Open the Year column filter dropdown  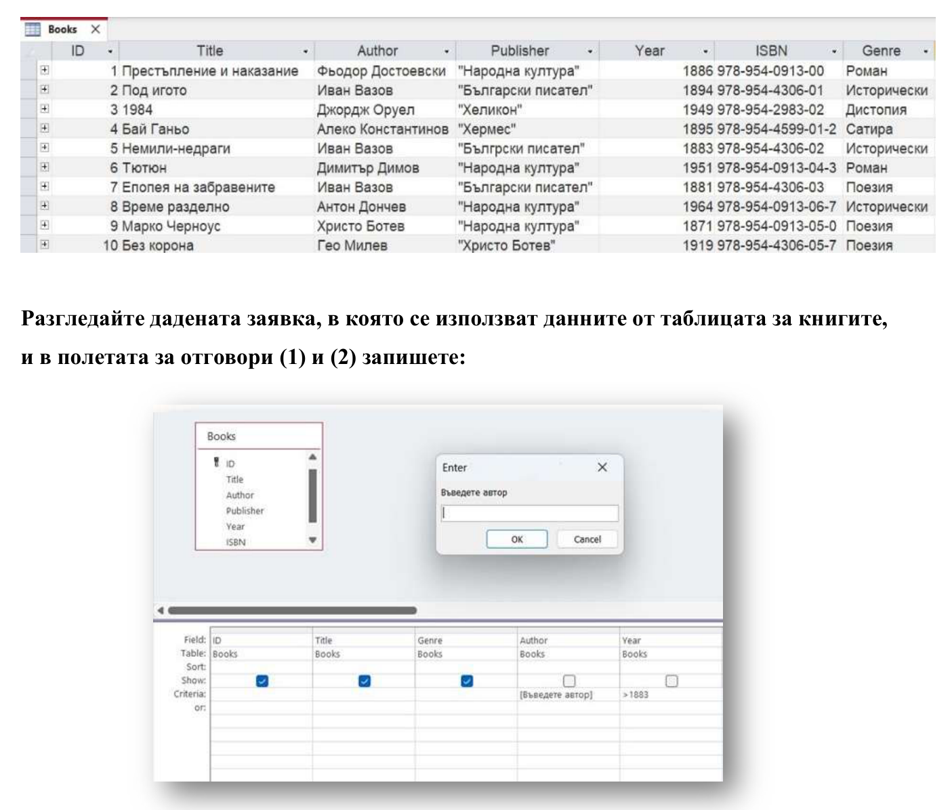(705, 52)
